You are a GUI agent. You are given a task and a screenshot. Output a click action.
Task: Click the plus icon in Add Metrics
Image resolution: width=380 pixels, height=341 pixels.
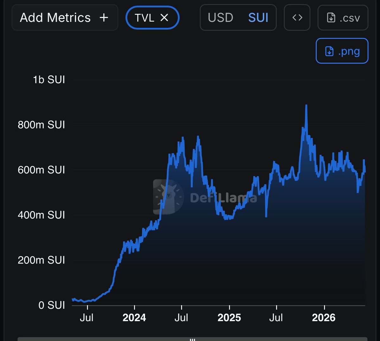(x=104, y=17)
